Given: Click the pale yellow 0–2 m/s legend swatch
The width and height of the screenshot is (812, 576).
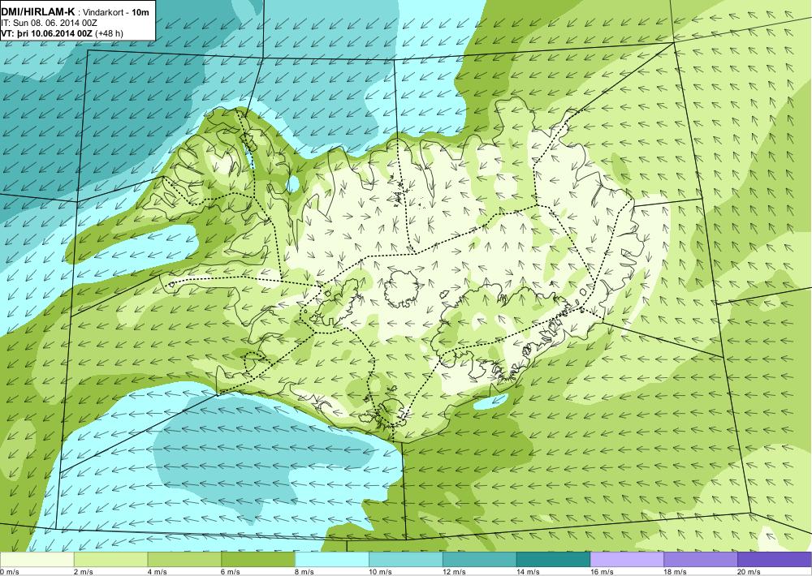Looking at the screenshot, I should pos(37,560).
